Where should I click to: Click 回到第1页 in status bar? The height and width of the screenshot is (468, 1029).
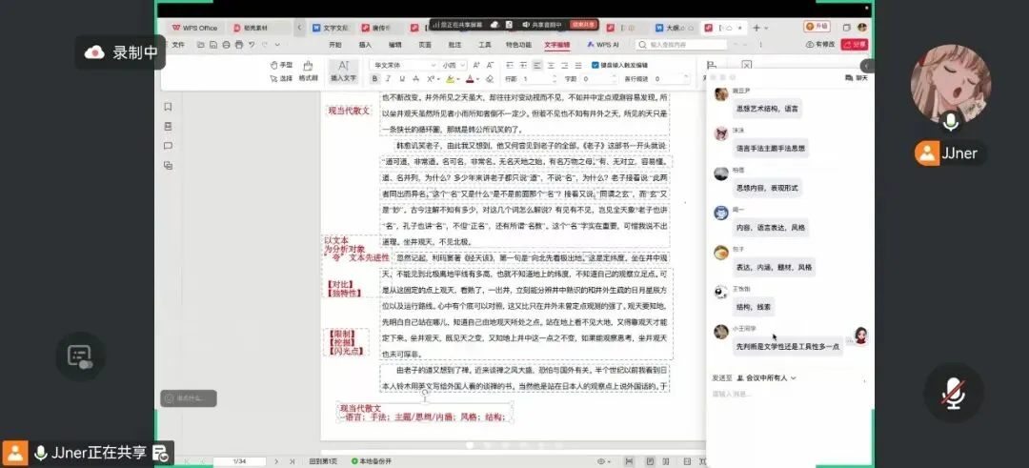click(x=323, y=461)
